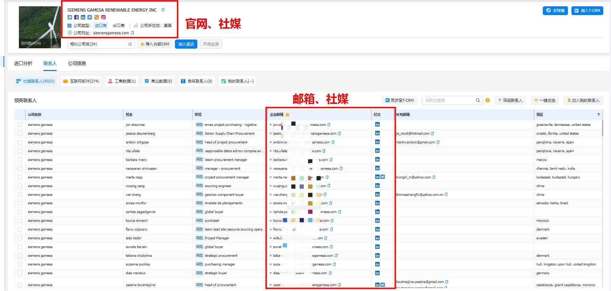611x291 pixels.
Task: Switch to the 公司信息 tab
Action: click(x=77, y=63)
